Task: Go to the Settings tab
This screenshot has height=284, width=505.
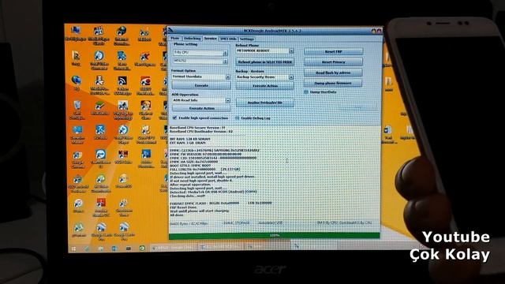Action: (x=247, y=39)
